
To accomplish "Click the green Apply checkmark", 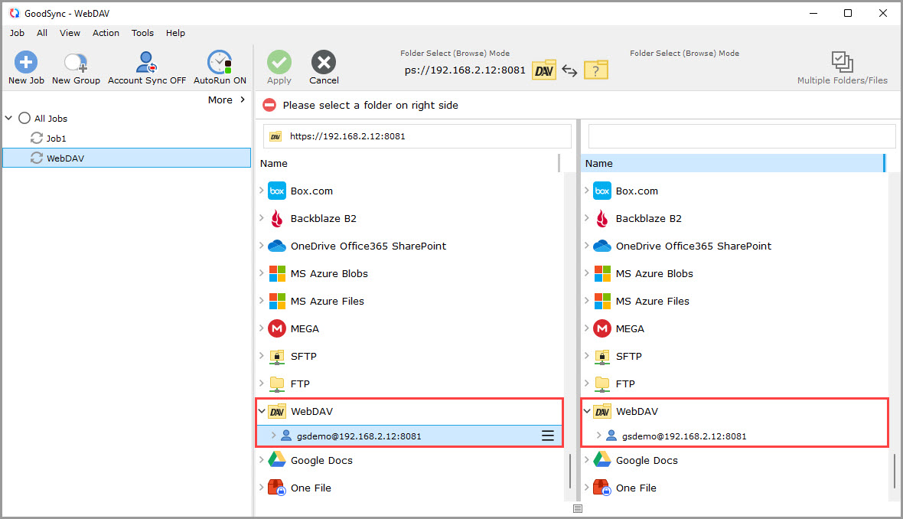I will tap(279, 62).
